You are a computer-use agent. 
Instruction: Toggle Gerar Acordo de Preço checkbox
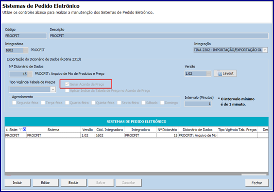(67, 84)
